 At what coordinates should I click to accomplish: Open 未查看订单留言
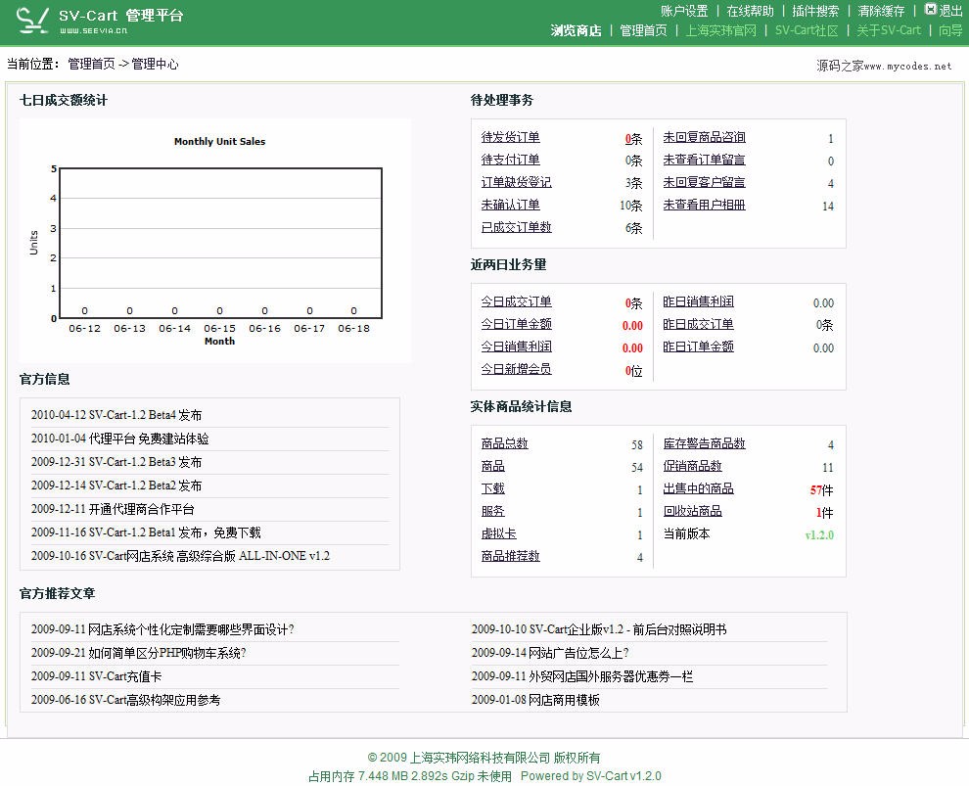coord(704,160)
